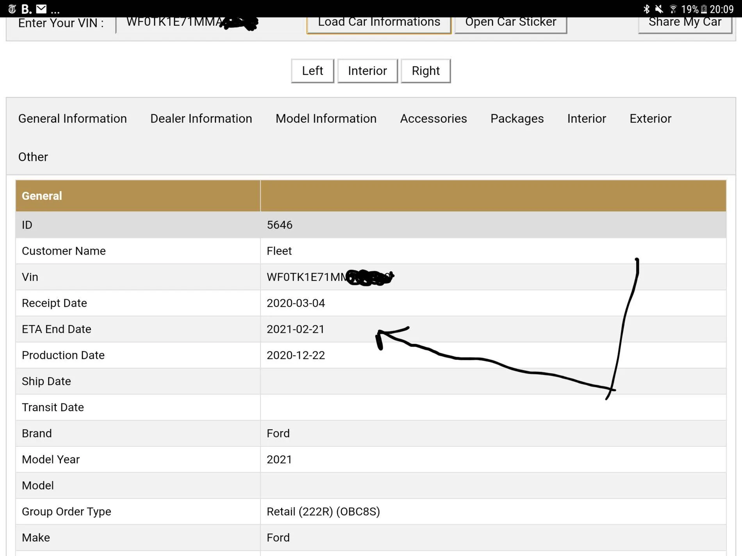
Task: Click the Enter Your VIN label
Action: tap(61, 23)
